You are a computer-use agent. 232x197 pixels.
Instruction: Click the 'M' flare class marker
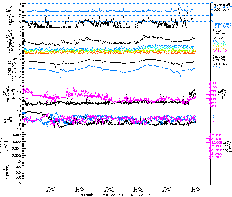tap(212, 3)
